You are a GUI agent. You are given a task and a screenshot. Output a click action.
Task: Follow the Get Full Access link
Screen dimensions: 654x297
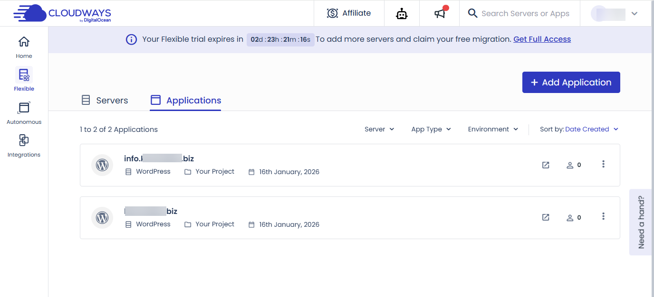coord(542,39)
